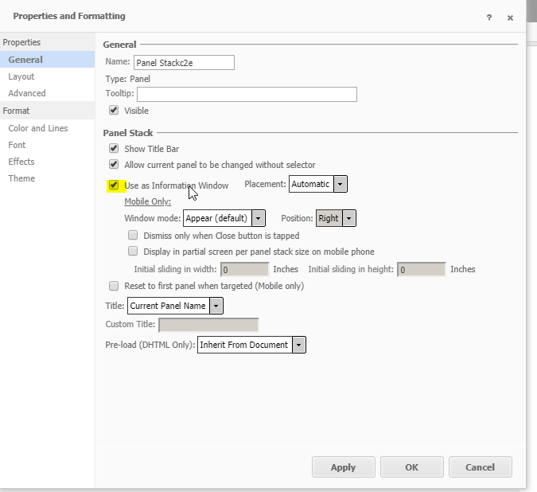
Task: Click the help question mark icon
Action: click(489, 18)
